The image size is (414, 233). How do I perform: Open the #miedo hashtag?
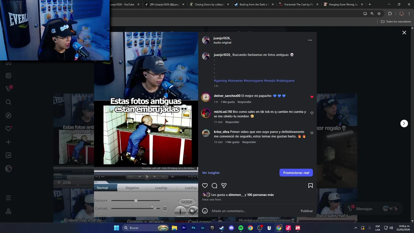(269, 81)
